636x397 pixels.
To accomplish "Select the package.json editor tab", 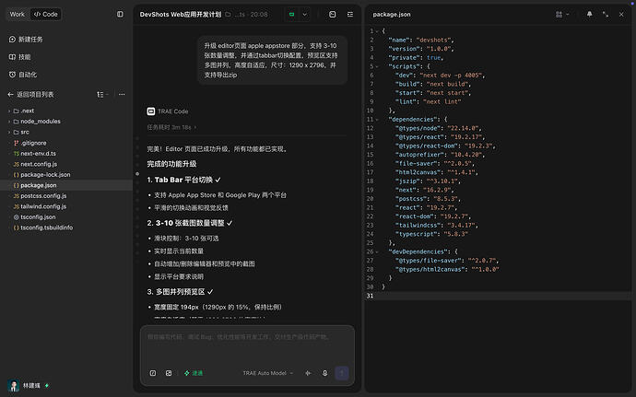I will coord(392,14).
